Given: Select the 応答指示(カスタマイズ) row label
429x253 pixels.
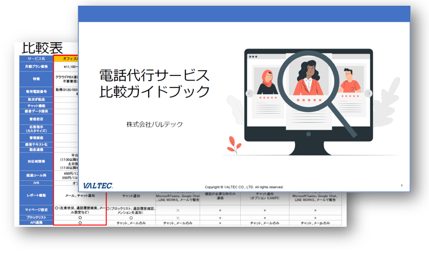Looking at the screenshot, I should coord(37,129).
